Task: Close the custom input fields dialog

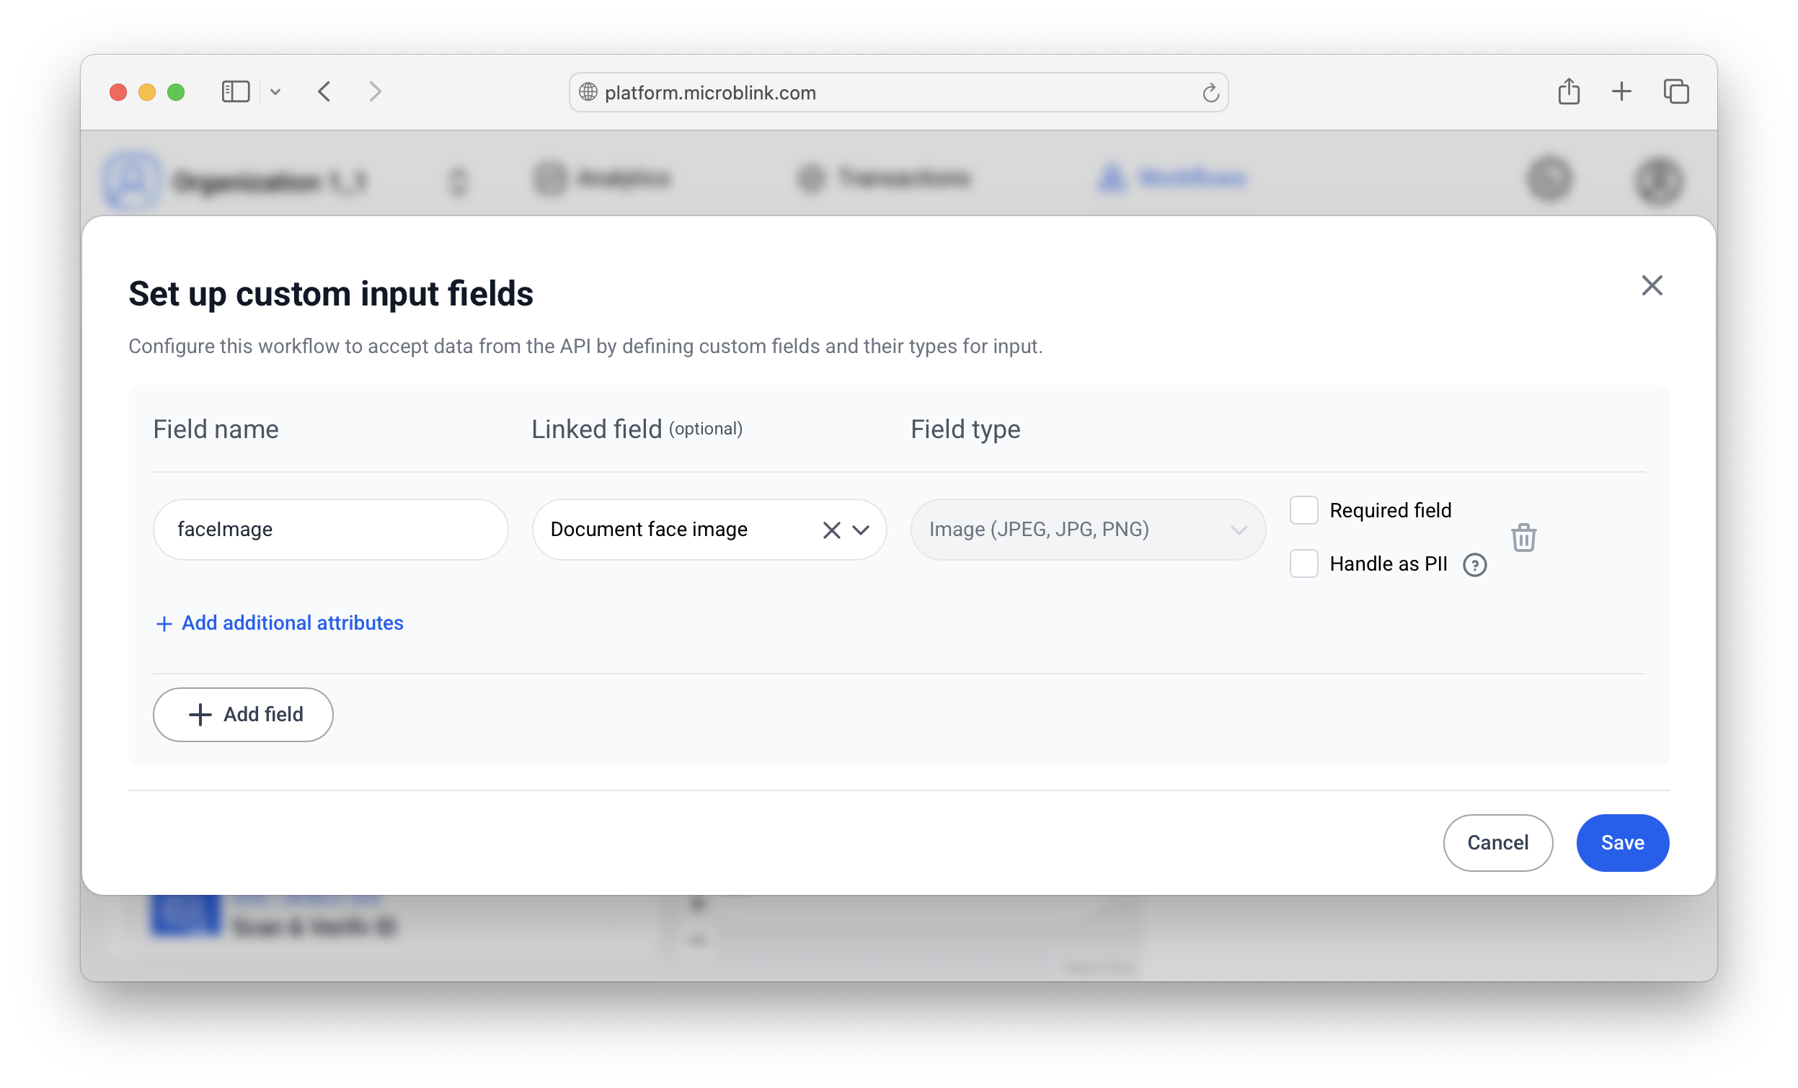Action: pos(1652,285)
